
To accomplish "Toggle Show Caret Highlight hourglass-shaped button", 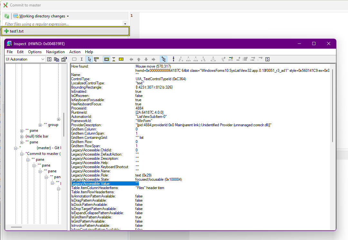I will (x=114, y=59).
